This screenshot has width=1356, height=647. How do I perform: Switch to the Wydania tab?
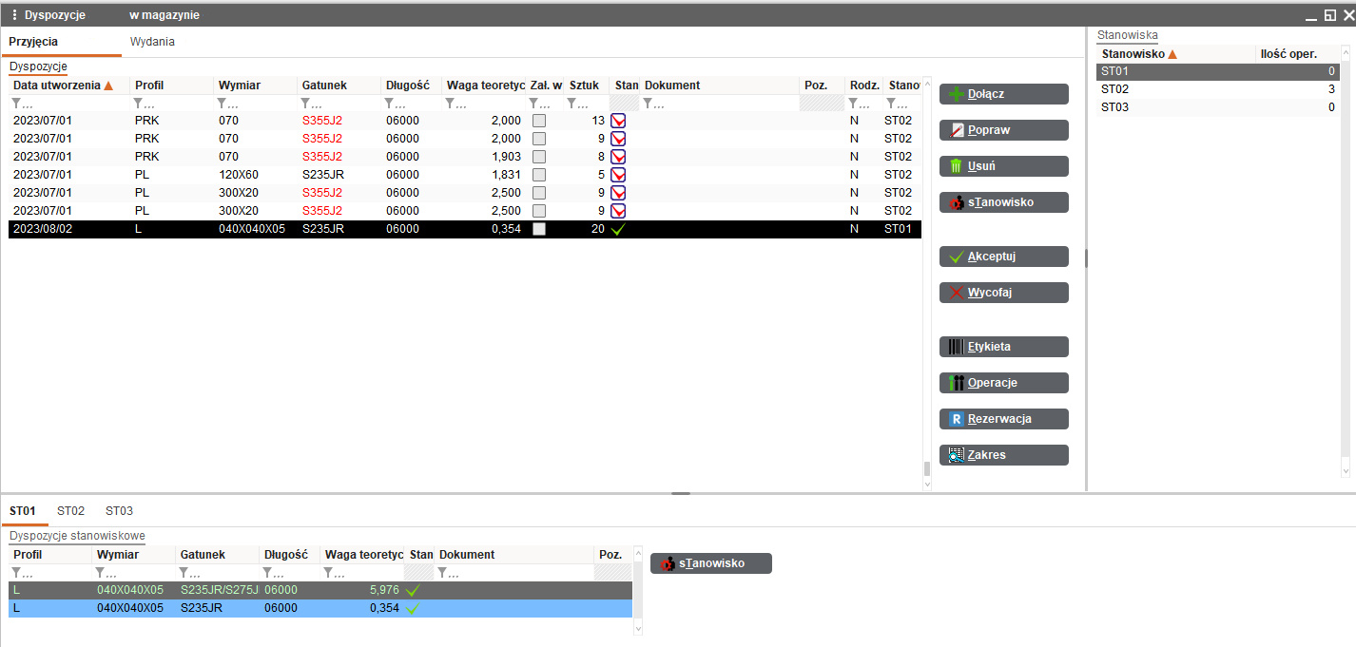(152, 42)
